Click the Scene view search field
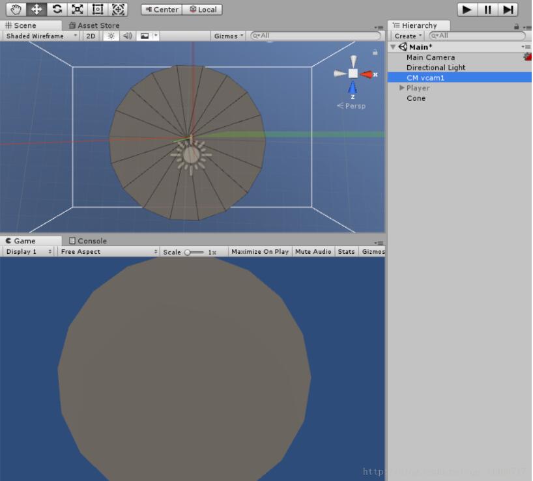Image resolution: width=533 pixels, height=481 pixels. point(316,36)
